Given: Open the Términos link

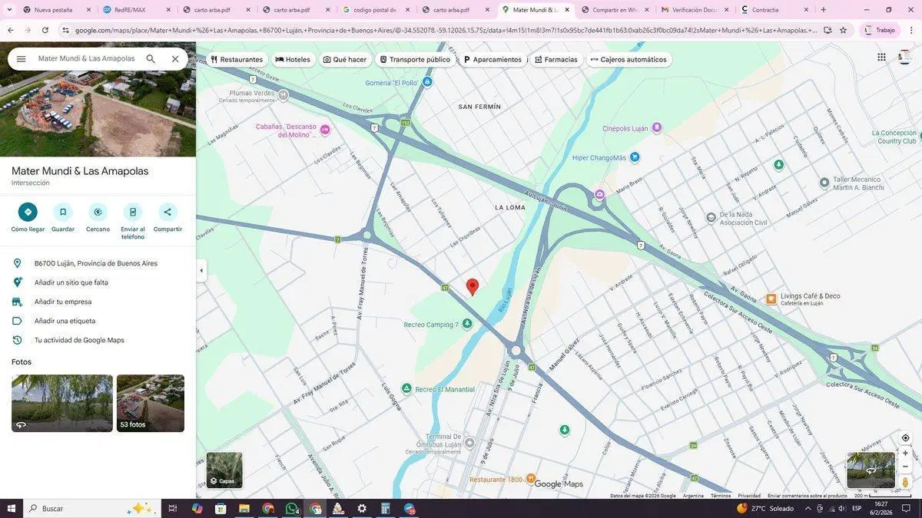Looking at the screenshot, I should [x=721, y=496].
